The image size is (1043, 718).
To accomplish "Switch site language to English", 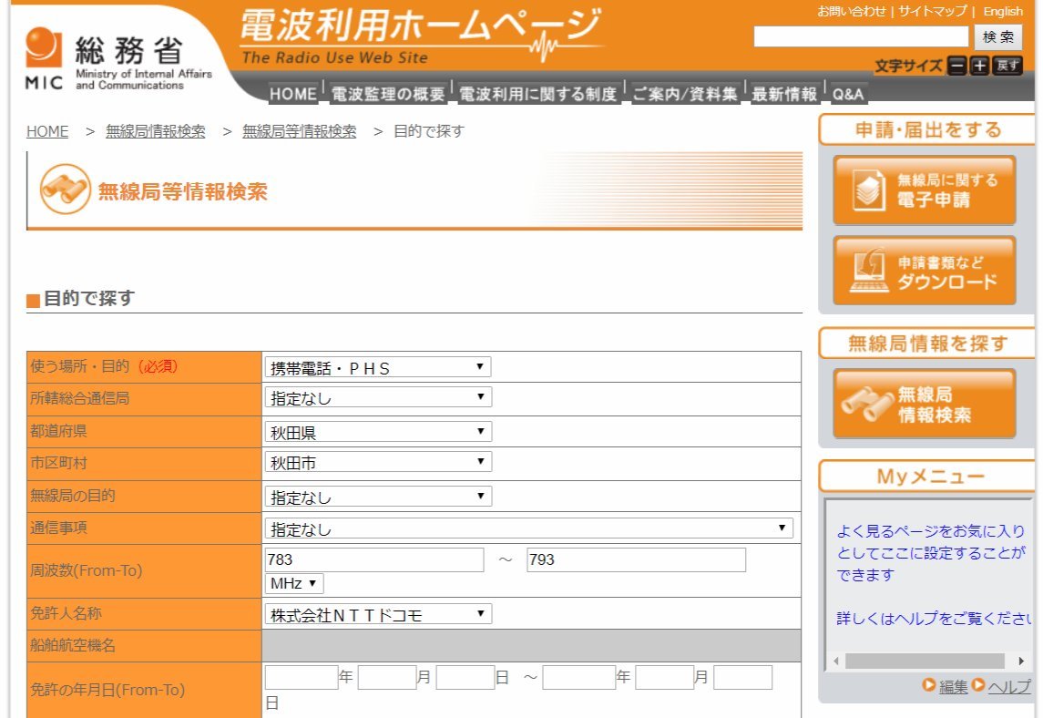I will (1003, 12).
